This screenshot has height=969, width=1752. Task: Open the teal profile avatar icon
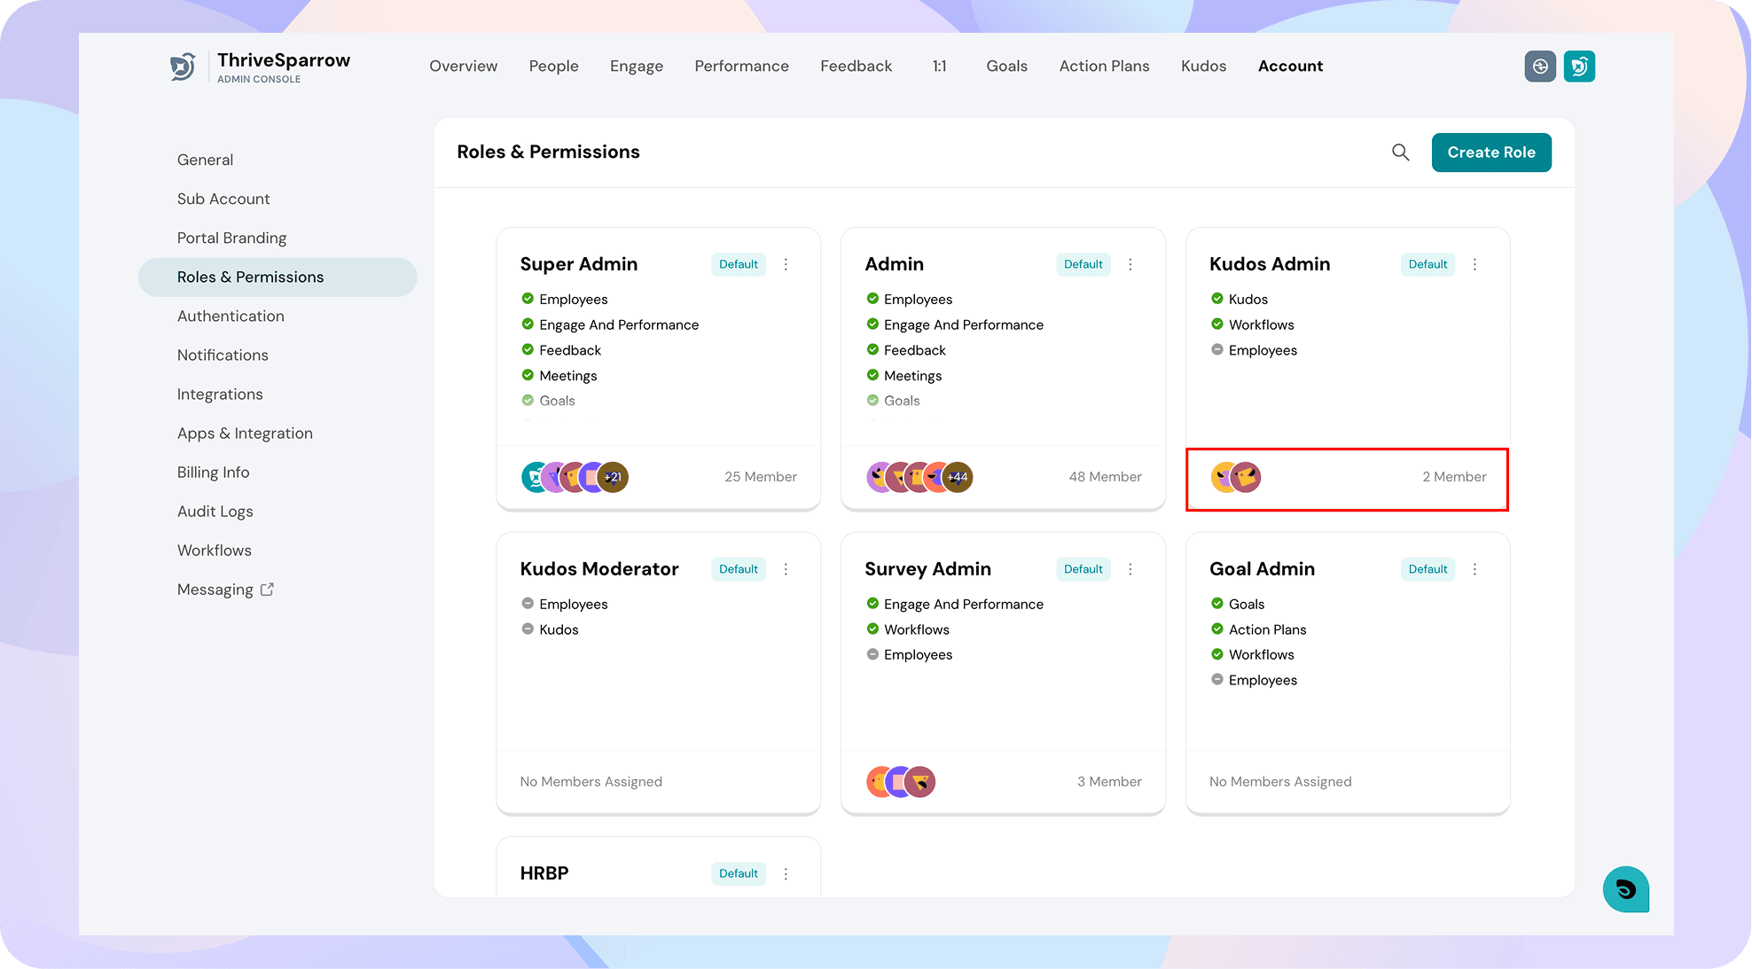point(1579,66)
